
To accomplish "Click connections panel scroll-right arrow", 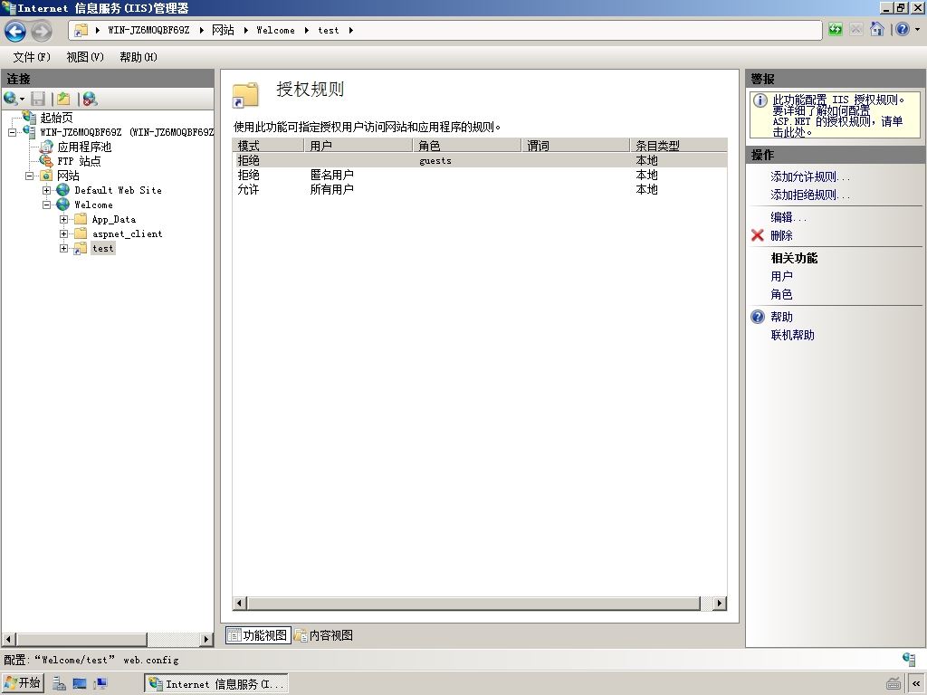I will pos(206,639).
